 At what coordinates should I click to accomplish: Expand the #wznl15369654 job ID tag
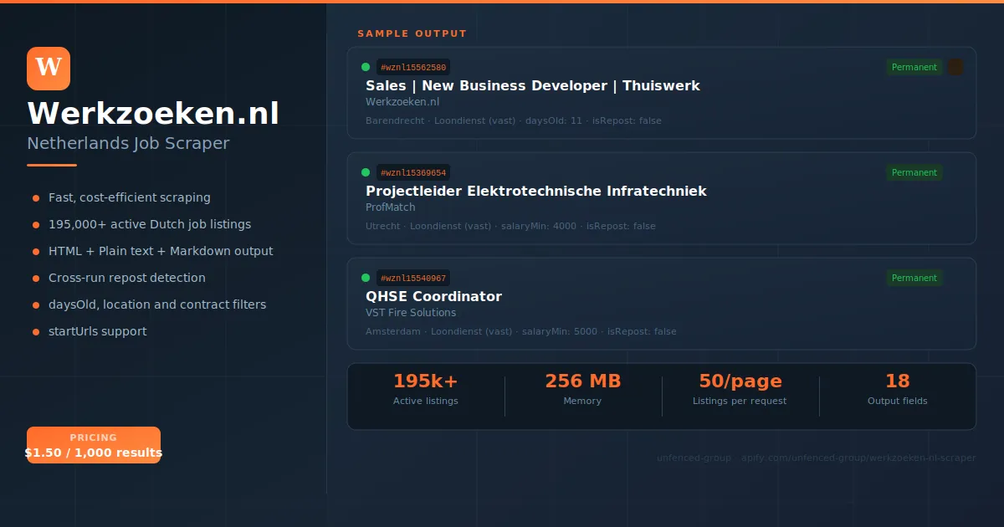coord(413,172)
